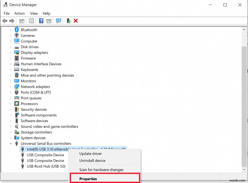Click the Network adapters icon

tap(17, 87)
